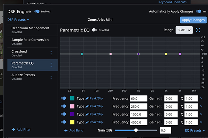Click the fullscreen expand icon beside Range
The width and height of the screenshot is (208, 138).
(x=198, y=30)
